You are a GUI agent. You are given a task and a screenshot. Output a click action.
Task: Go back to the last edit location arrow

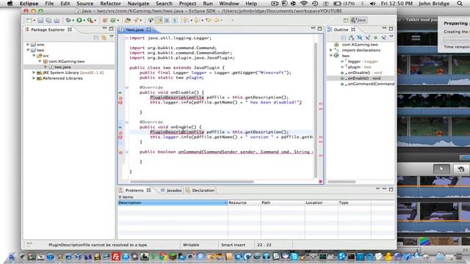tap(209, 21)
